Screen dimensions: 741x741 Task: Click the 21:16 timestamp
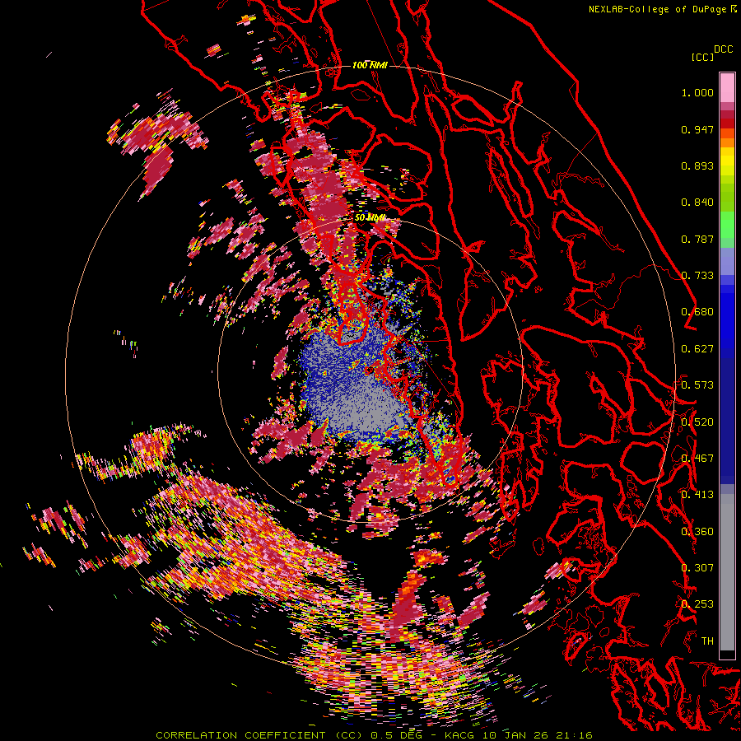pos(574,735)
